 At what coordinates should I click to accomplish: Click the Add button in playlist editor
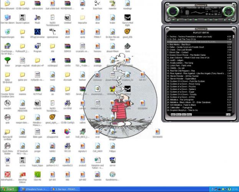(173, 114)
